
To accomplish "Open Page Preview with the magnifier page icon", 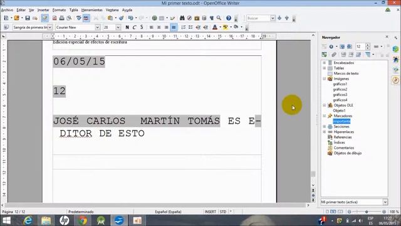I will 69,18.
